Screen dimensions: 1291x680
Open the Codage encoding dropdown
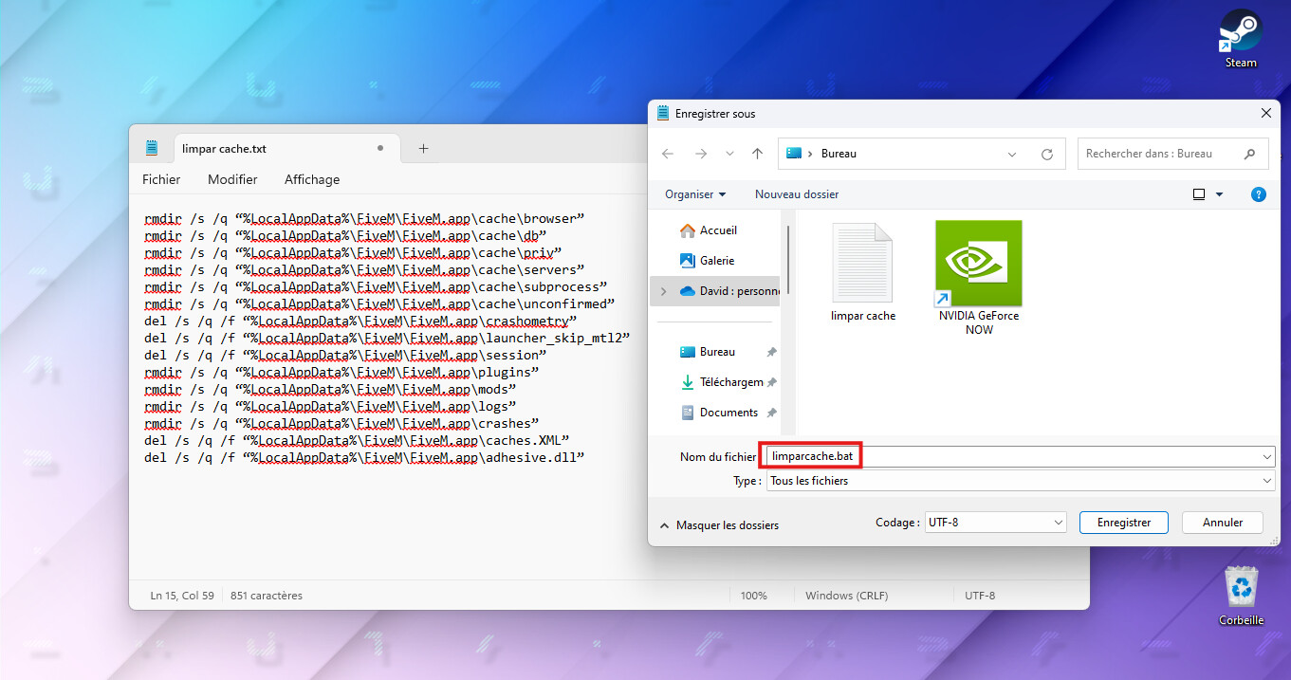[995, 523]
